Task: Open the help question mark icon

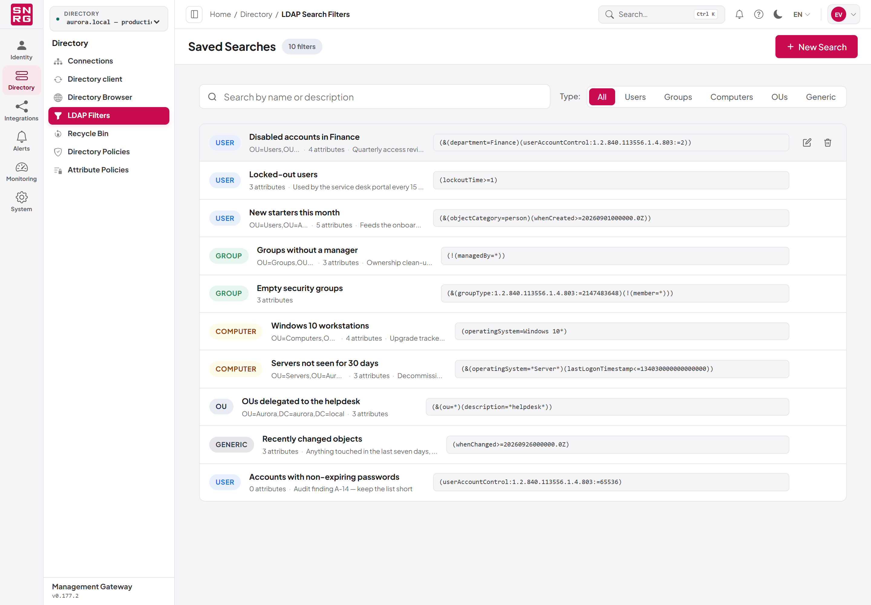Action: (758, 15)
